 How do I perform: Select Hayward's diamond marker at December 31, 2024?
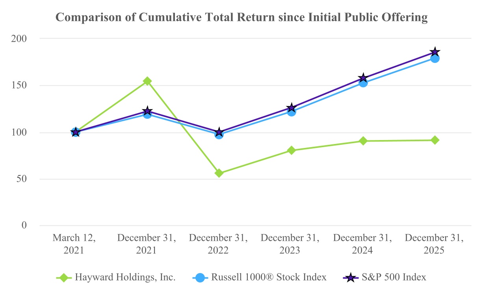(363, 141)
